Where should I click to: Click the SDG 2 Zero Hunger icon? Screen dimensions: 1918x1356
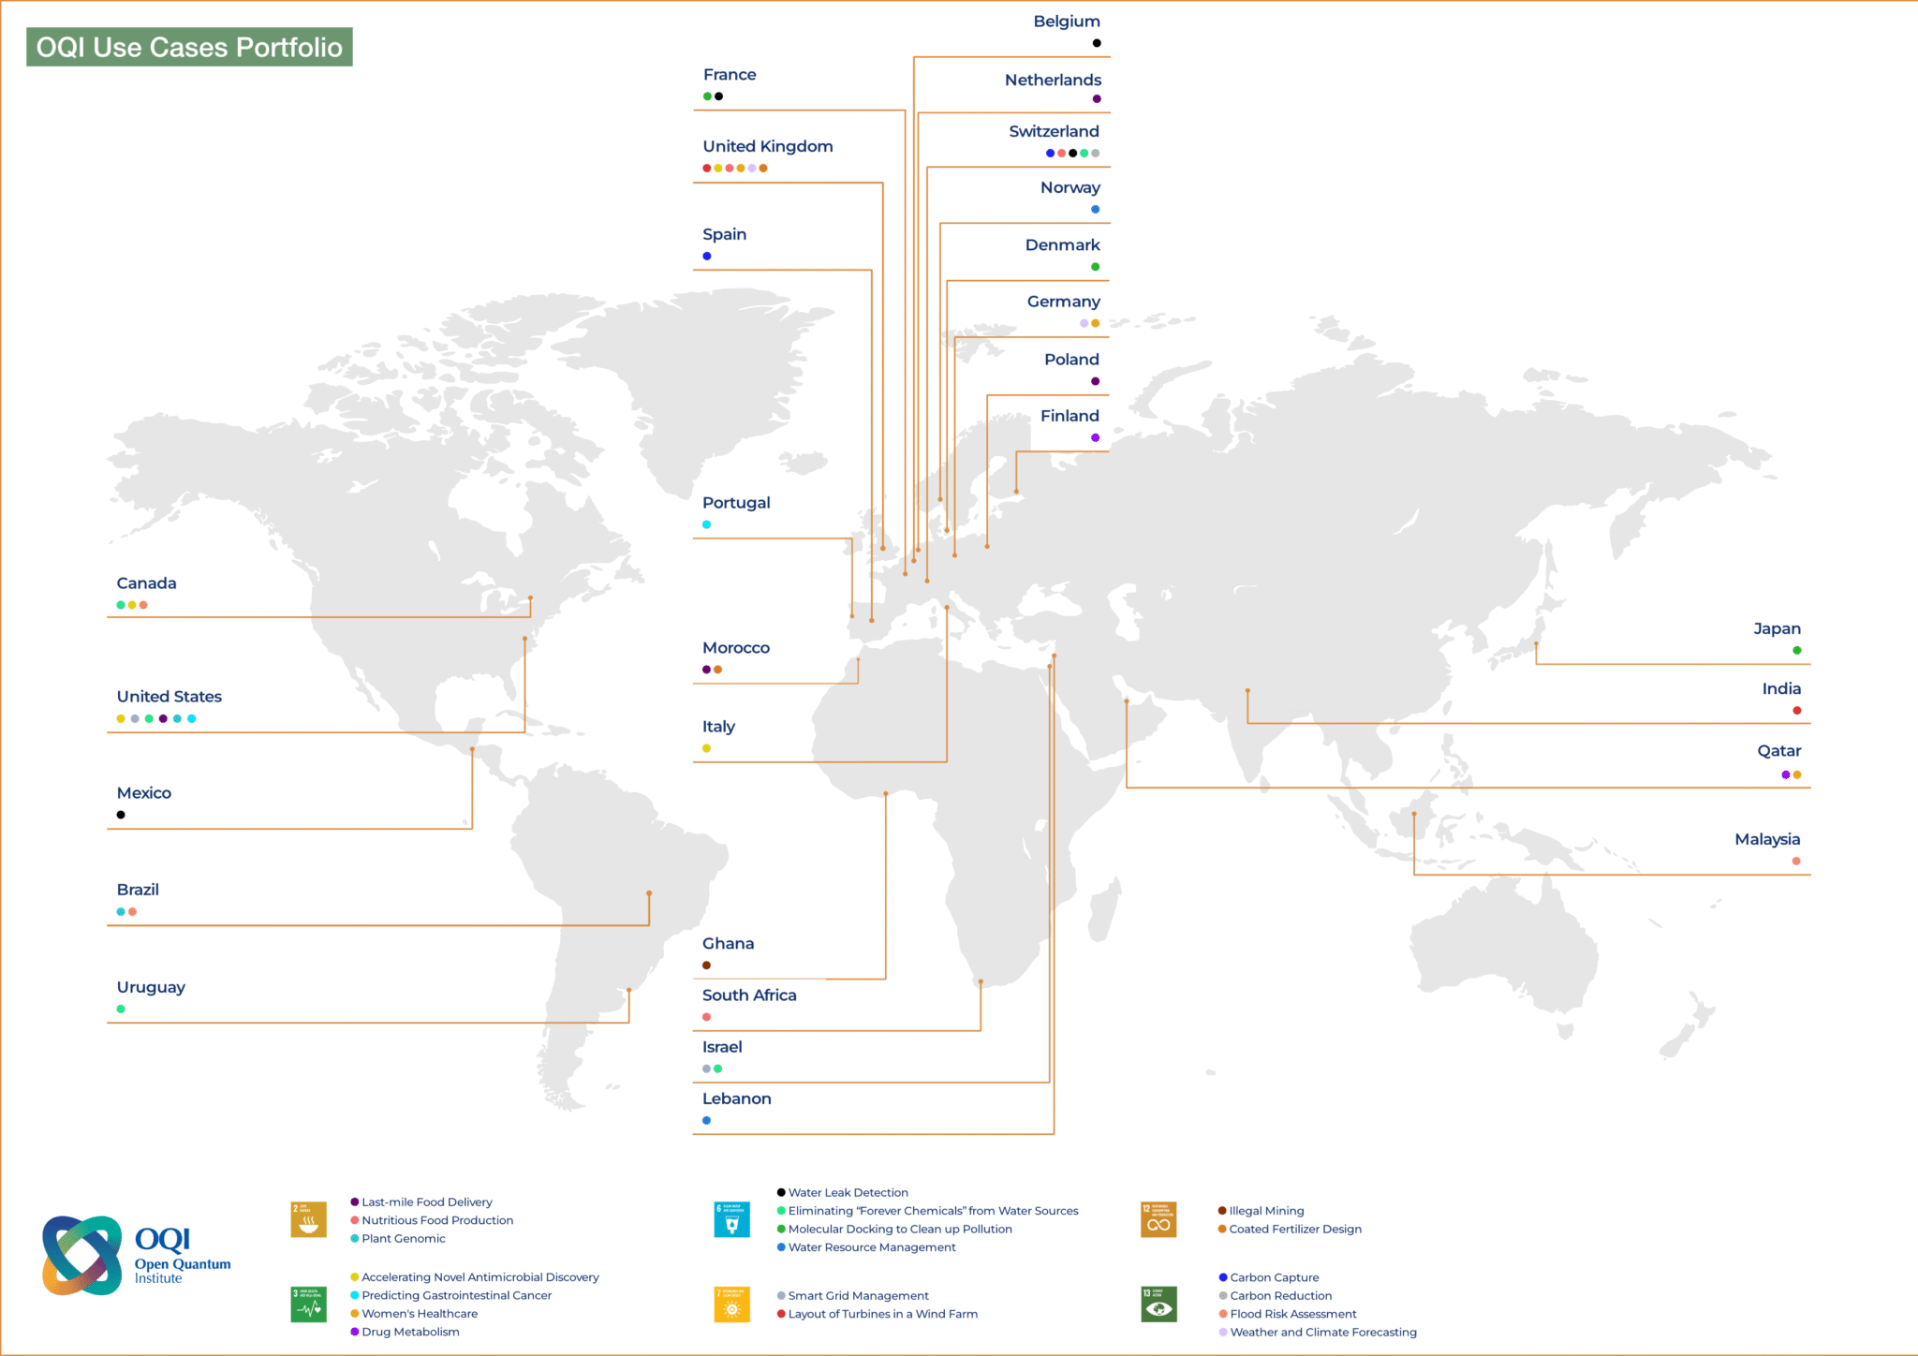(x=309, y=1219)
